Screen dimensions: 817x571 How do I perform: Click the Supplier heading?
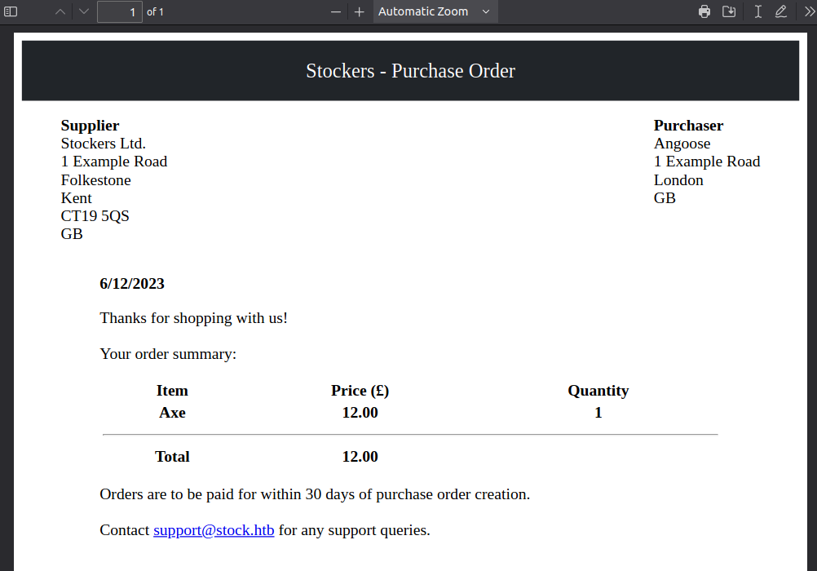tap(90, 126)
